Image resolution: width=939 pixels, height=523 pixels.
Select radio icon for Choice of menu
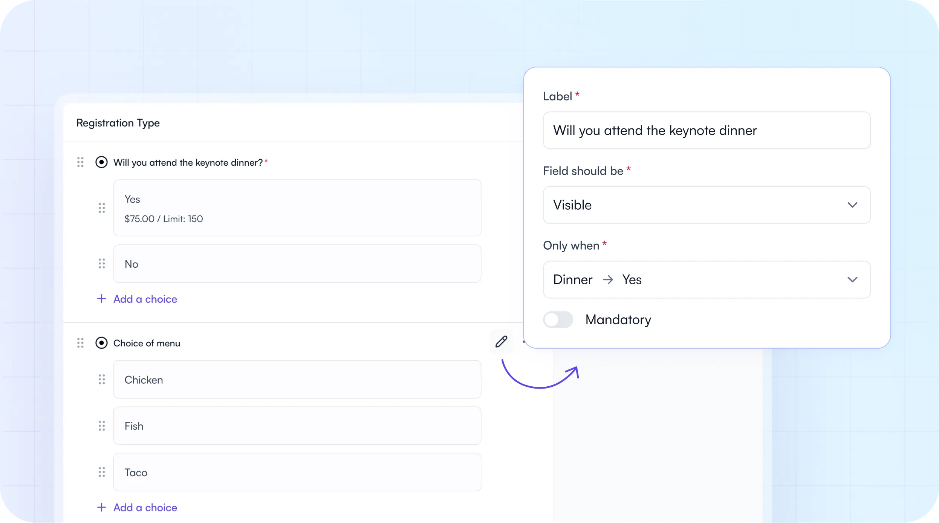[101, 343]
